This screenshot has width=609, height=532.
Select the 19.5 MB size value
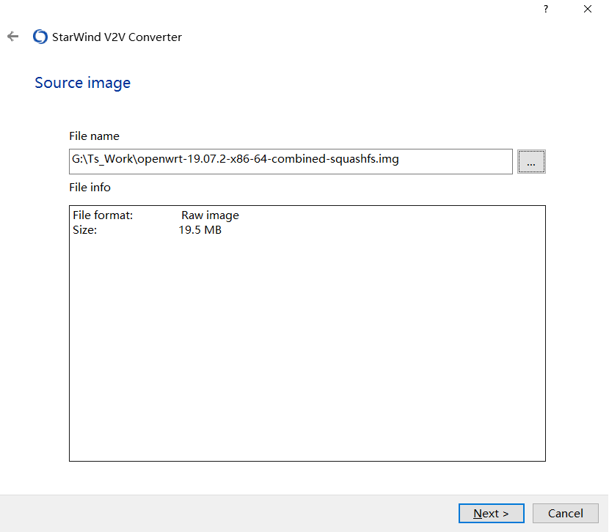[200, 230]
